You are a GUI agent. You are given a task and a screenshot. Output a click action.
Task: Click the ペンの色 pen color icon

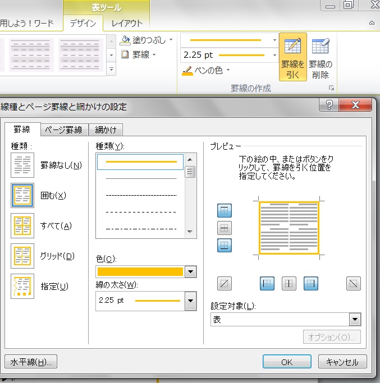187,71
